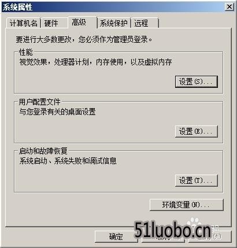Open performance 设置(S) button
The width and height of the screenshot is (237, 248).
click(197, 82)
